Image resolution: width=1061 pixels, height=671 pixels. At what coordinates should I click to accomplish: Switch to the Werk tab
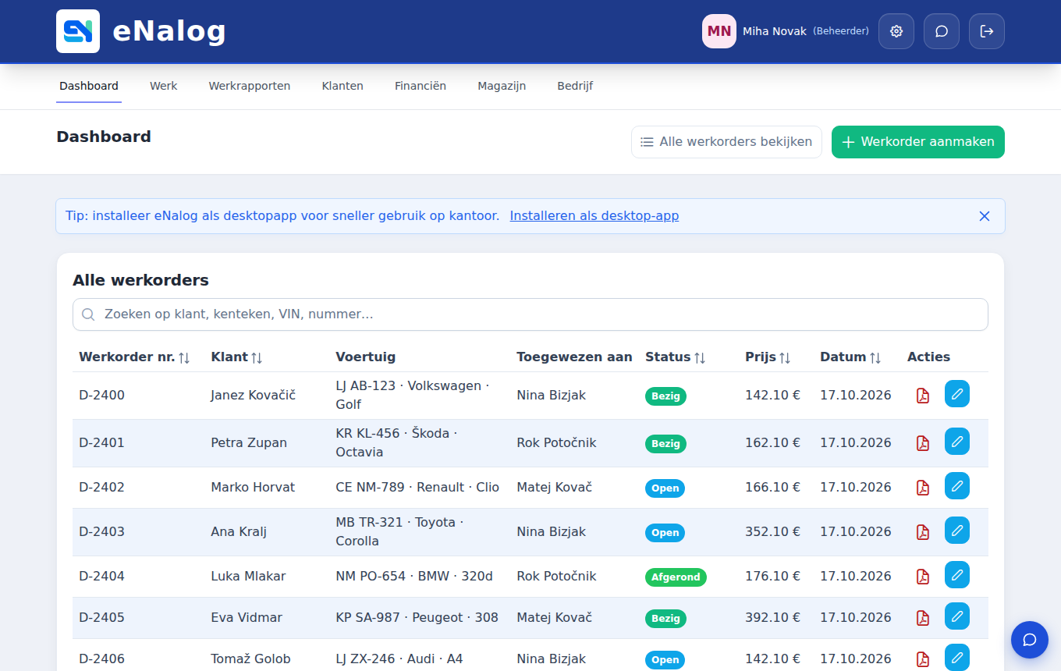[x=164, y=86]
